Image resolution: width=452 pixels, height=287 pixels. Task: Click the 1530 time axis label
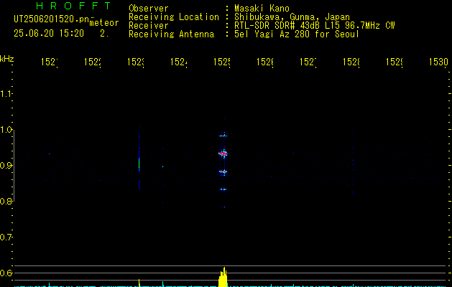(438, 62)
